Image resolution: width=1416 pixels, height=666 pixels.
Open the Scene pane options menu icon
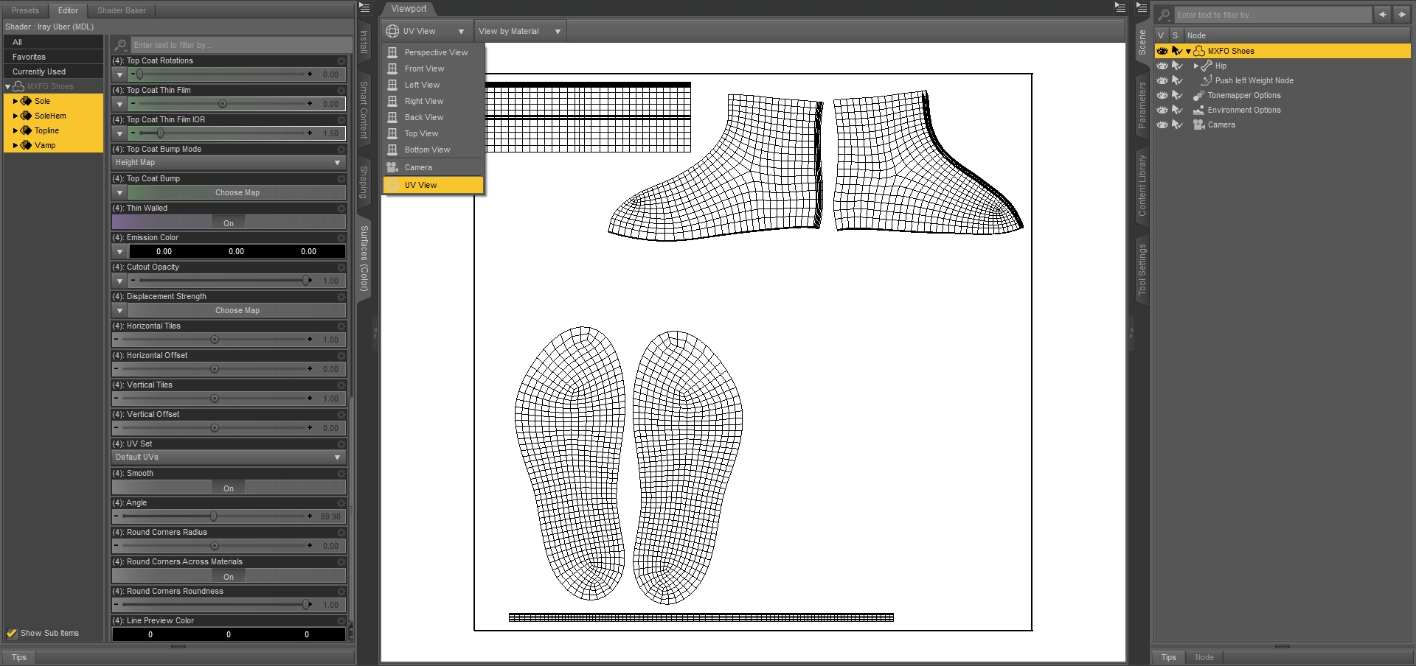1142,8
